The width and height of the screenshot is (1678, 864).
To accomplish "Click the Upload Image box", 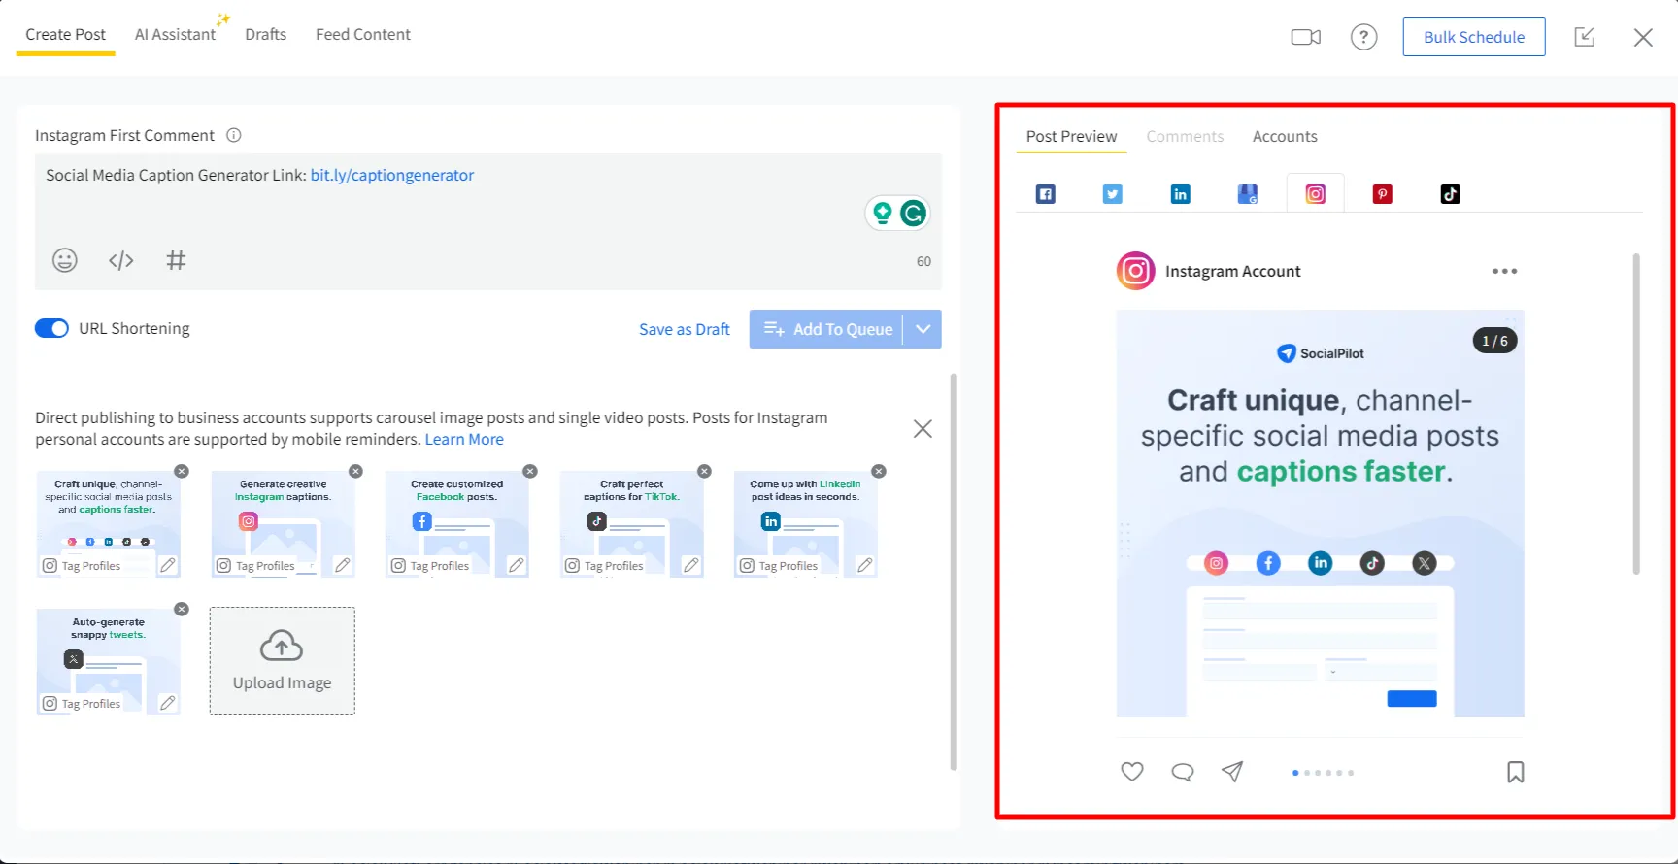I will click(282, 661).
